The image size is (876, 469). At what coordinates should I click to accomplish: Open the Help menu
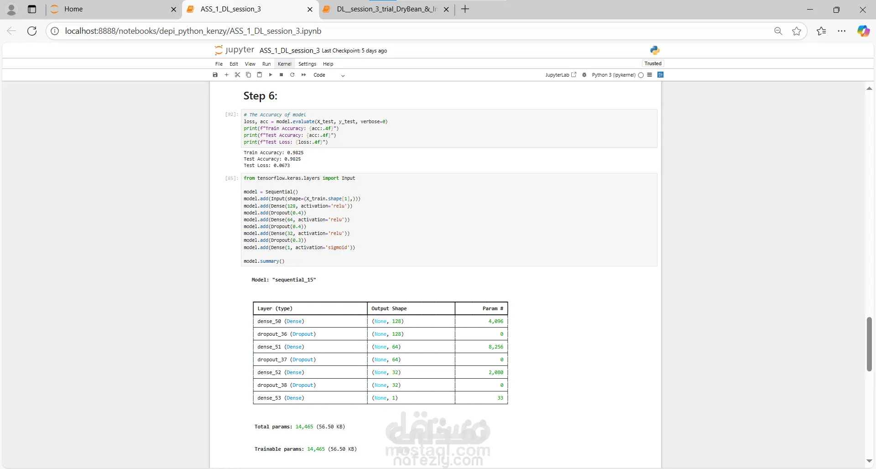pyautogui.click(x=328, y=64)
